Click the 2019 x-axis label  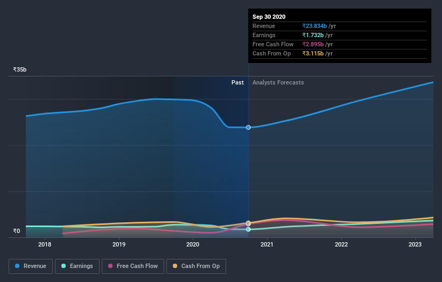(x=119, y=244)
